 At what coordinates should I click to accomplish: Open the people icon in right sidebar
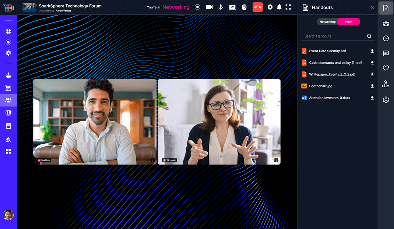coord(386,24)
